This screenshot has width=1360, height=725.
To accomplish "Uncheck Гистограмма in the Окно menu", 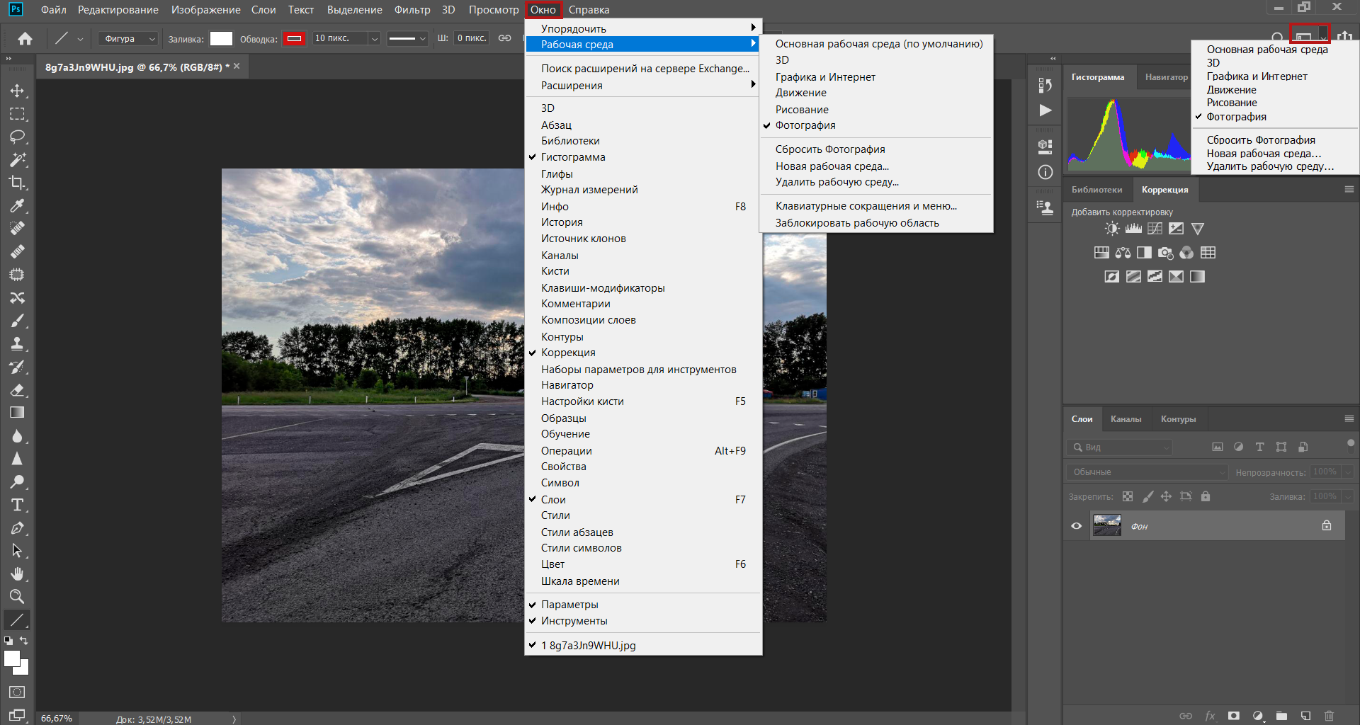I will (x=572, y=157).
